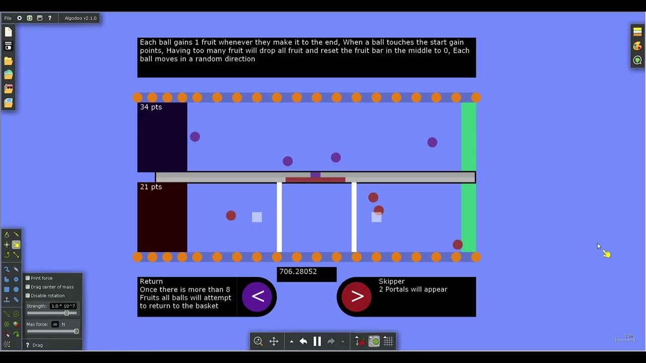The height and width of the screenshot is (363, 646).
Task: Select the Laser pen tool
Action: tap(7, 334)
